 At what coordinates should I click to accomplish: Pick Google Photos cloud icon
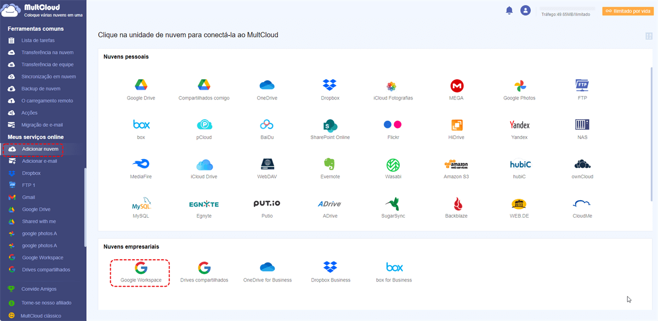[x=520, y=85]
